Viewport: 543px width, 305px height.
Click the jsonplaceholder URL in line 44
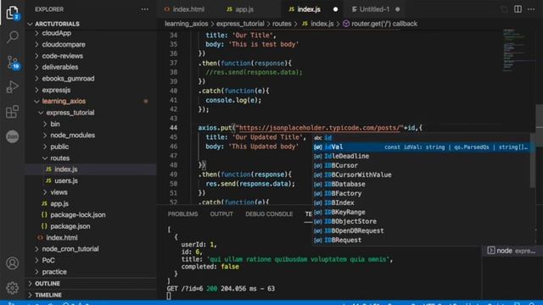click(x=319, y=128)
